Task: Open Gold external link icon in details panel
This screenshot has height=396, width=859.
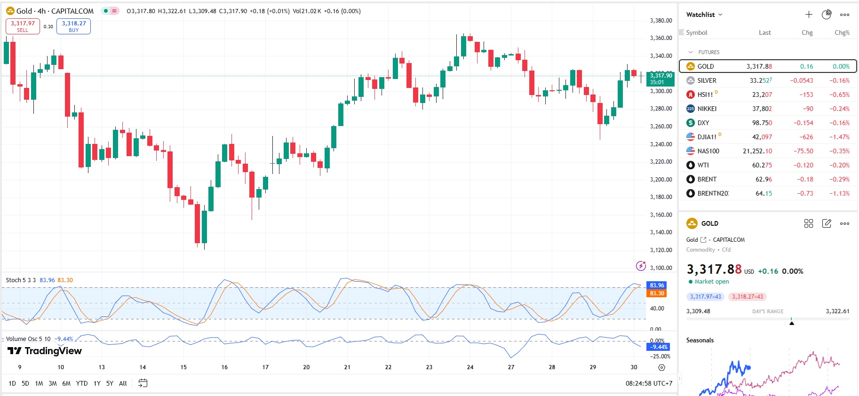Action: click(x=703, y=240)
